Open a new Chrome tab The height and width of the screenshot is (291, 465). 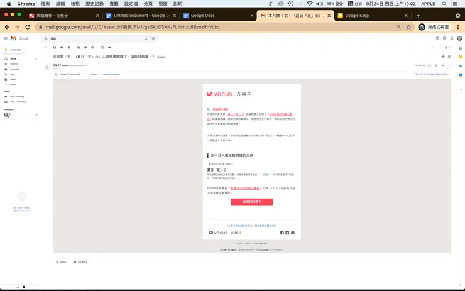(x=418, y=16)
